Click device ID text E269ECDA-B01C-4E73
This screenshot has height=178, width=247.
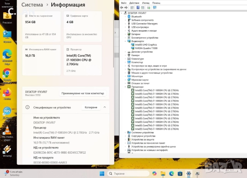[59, 153]
